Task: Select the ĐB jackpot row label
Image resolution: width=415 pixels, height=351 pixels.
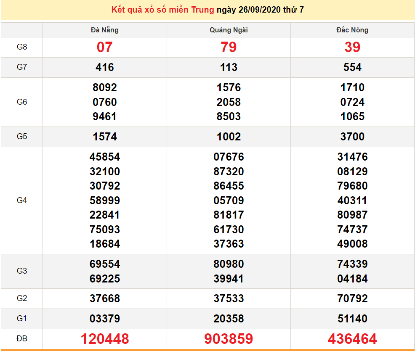Action: click(22, 339)
